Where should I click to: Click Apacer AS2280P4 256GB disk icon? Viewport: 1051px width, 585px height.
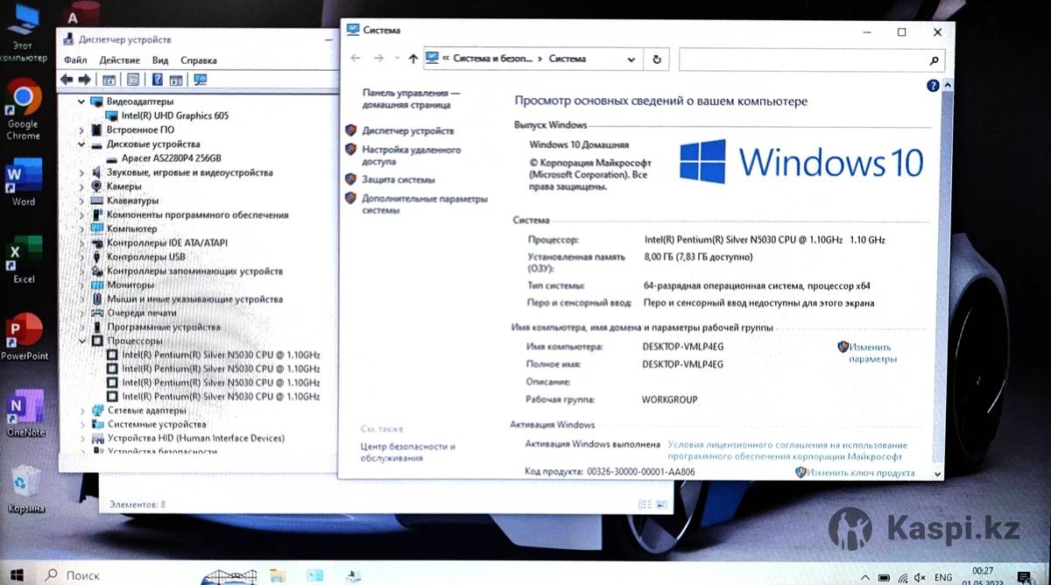pos(112,159)
